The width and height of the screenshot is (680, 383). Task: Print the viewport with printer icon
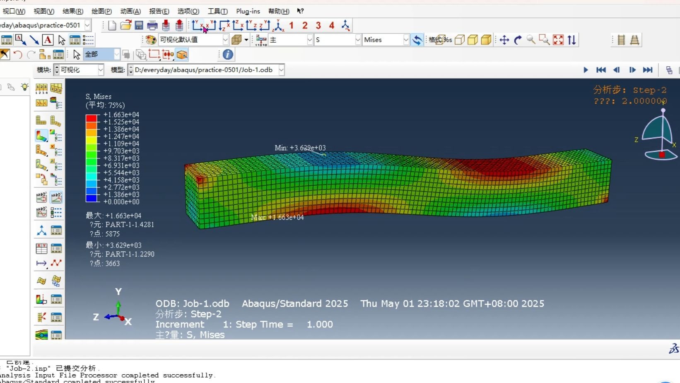point(152,26)
